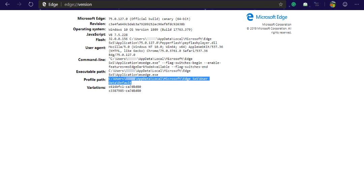Click the forward navigation arrow
This screenshot has height=183, width=364.
pos(19,4)
